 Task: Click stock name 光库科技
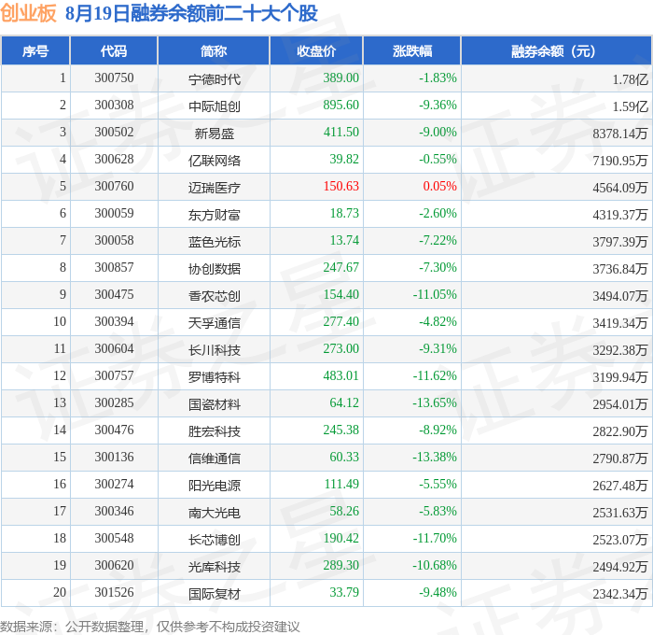pyautogui.click(x=214, y=567)
